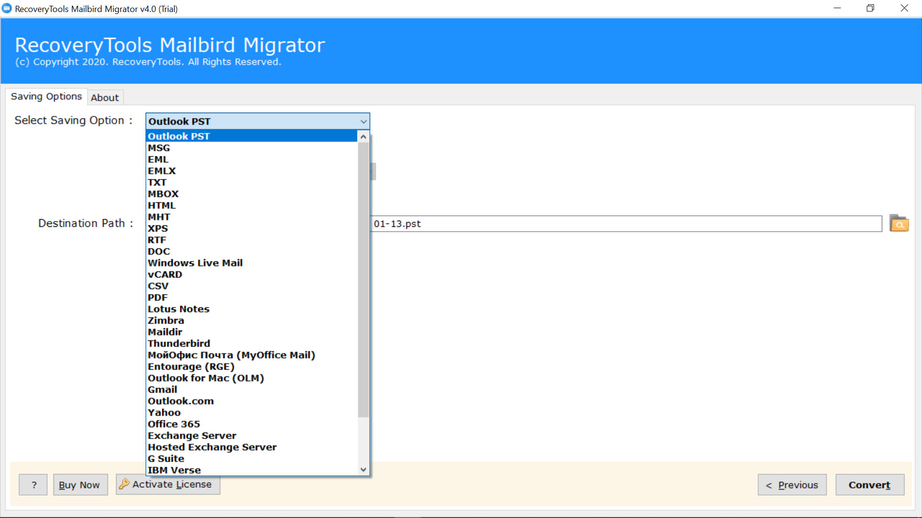Click the key icon on Activate License
Viewport: 922px width, 518px height.
tap(124, 484)
